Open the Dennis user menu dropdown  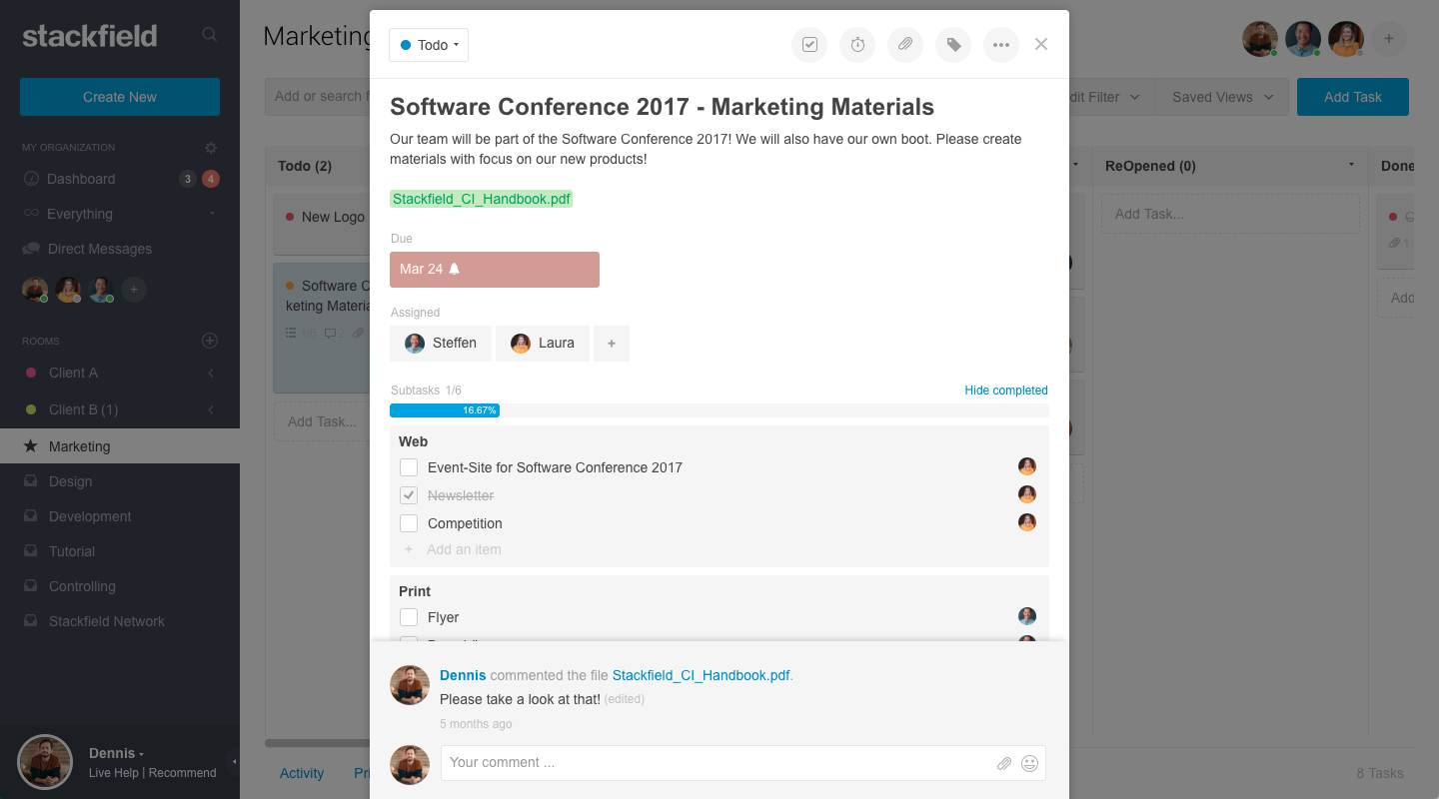coord(117,753)
